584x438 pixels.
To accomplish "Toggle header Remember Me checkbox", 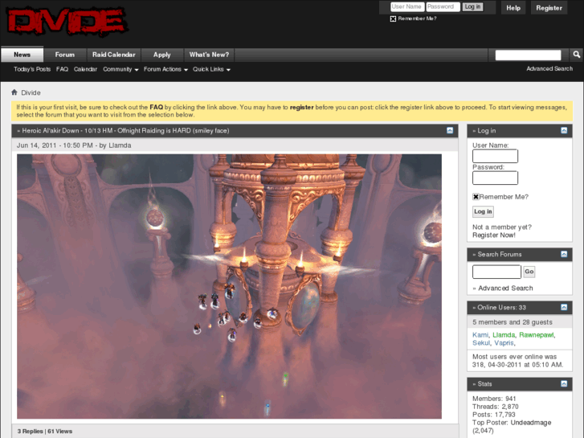I will click(x=393, y=18).
